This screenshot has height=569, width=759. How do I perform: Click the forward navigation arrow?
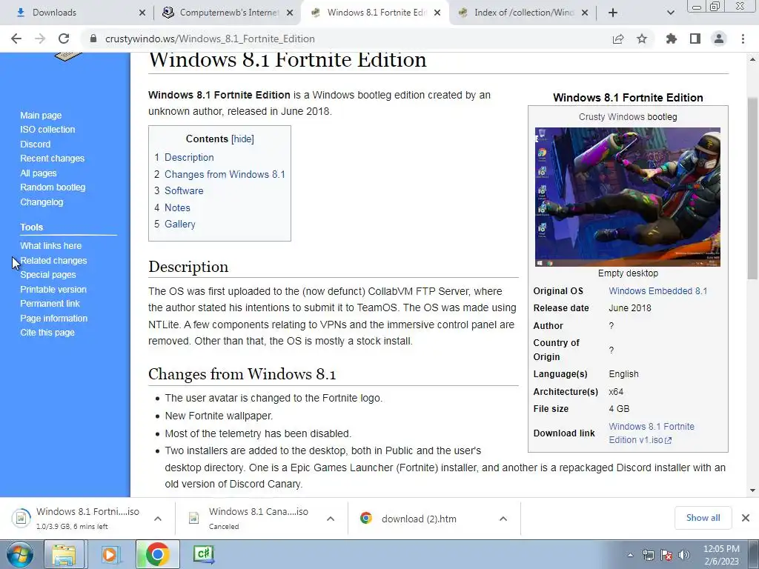click(40, 39)
